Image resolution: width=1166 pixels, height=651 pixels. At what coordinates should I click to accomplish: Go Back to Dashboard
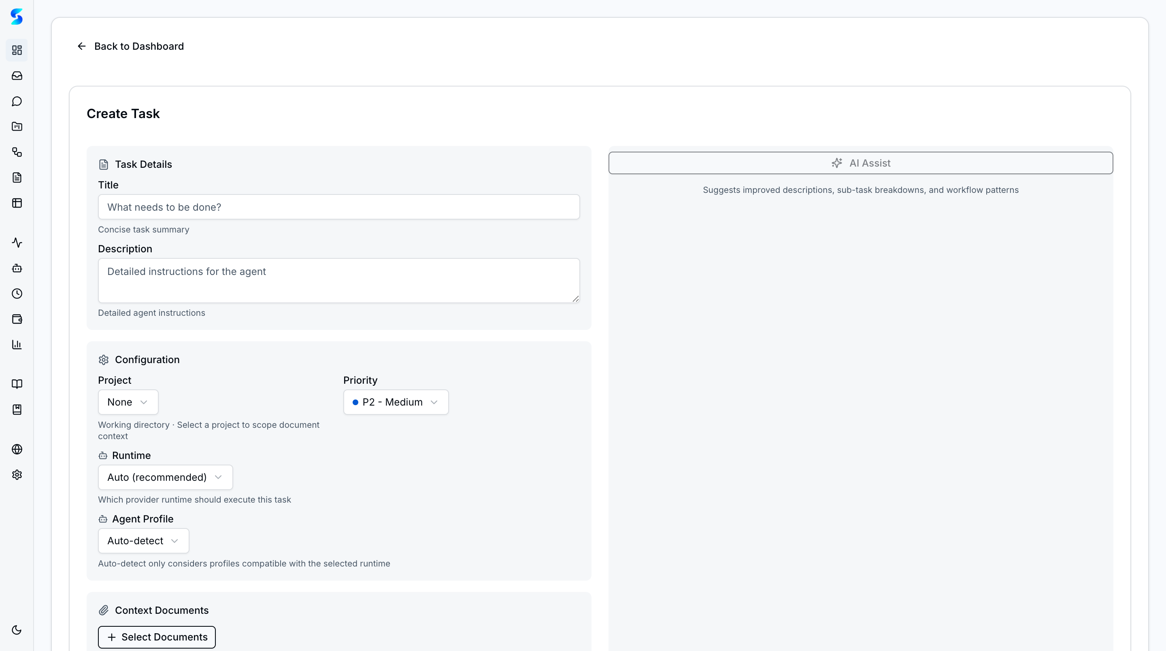click(x=130, y=46)
